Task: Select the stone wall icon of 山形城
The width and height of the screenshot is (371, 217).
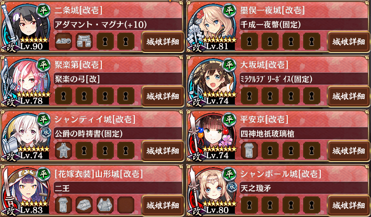Action: point(84,205)
